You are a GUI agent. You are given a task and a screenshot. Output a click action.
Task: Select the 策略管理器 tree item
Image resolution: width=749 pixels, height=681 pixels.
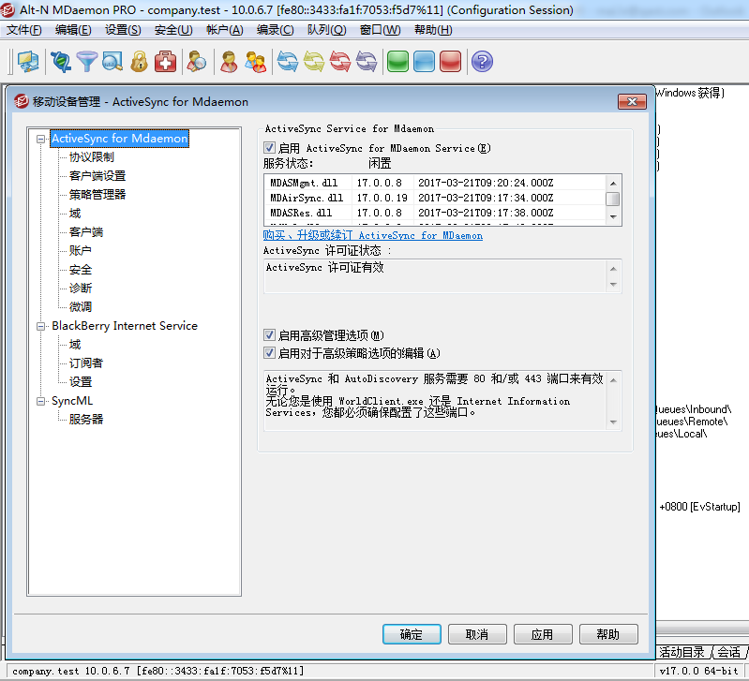coord(97,194)
